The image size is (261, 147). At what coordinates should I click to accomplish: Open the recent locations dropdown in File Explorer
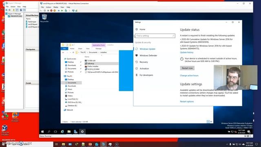pyautogui.click(x=71, y=53)
